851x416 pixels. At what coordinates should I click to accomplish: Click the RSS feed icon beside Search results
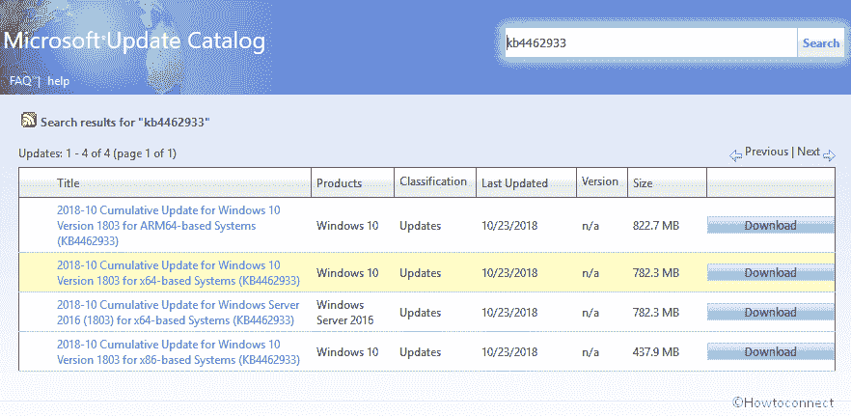(29, 120)
